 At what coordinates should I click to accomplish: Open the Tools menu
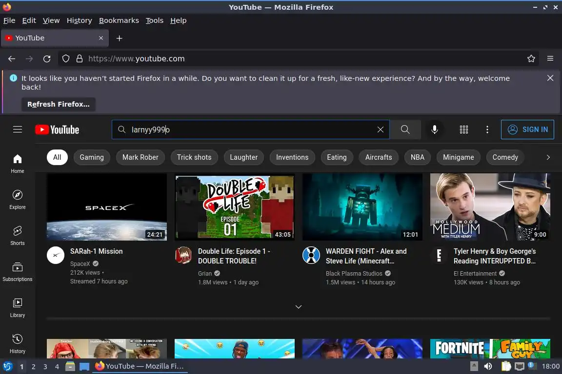pos(155,20)
